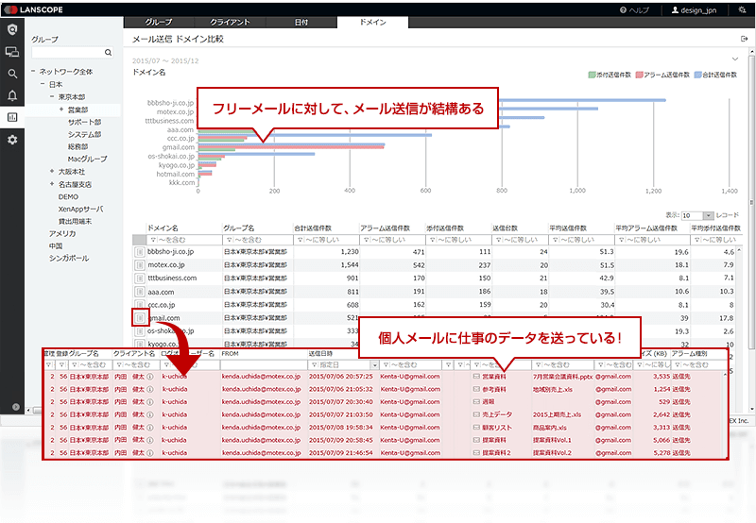Sort by アラーム送信件数 column header

tap(385, 228)
